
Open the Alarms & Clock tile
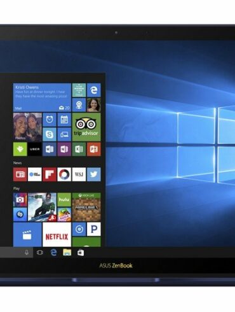[x=50, y=120]
